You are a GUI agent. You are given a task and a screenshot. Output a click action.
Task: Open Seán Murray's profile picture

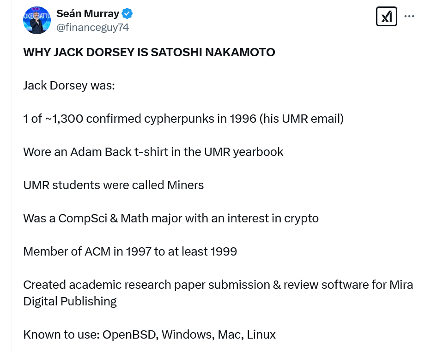click(x=36, y=20)
